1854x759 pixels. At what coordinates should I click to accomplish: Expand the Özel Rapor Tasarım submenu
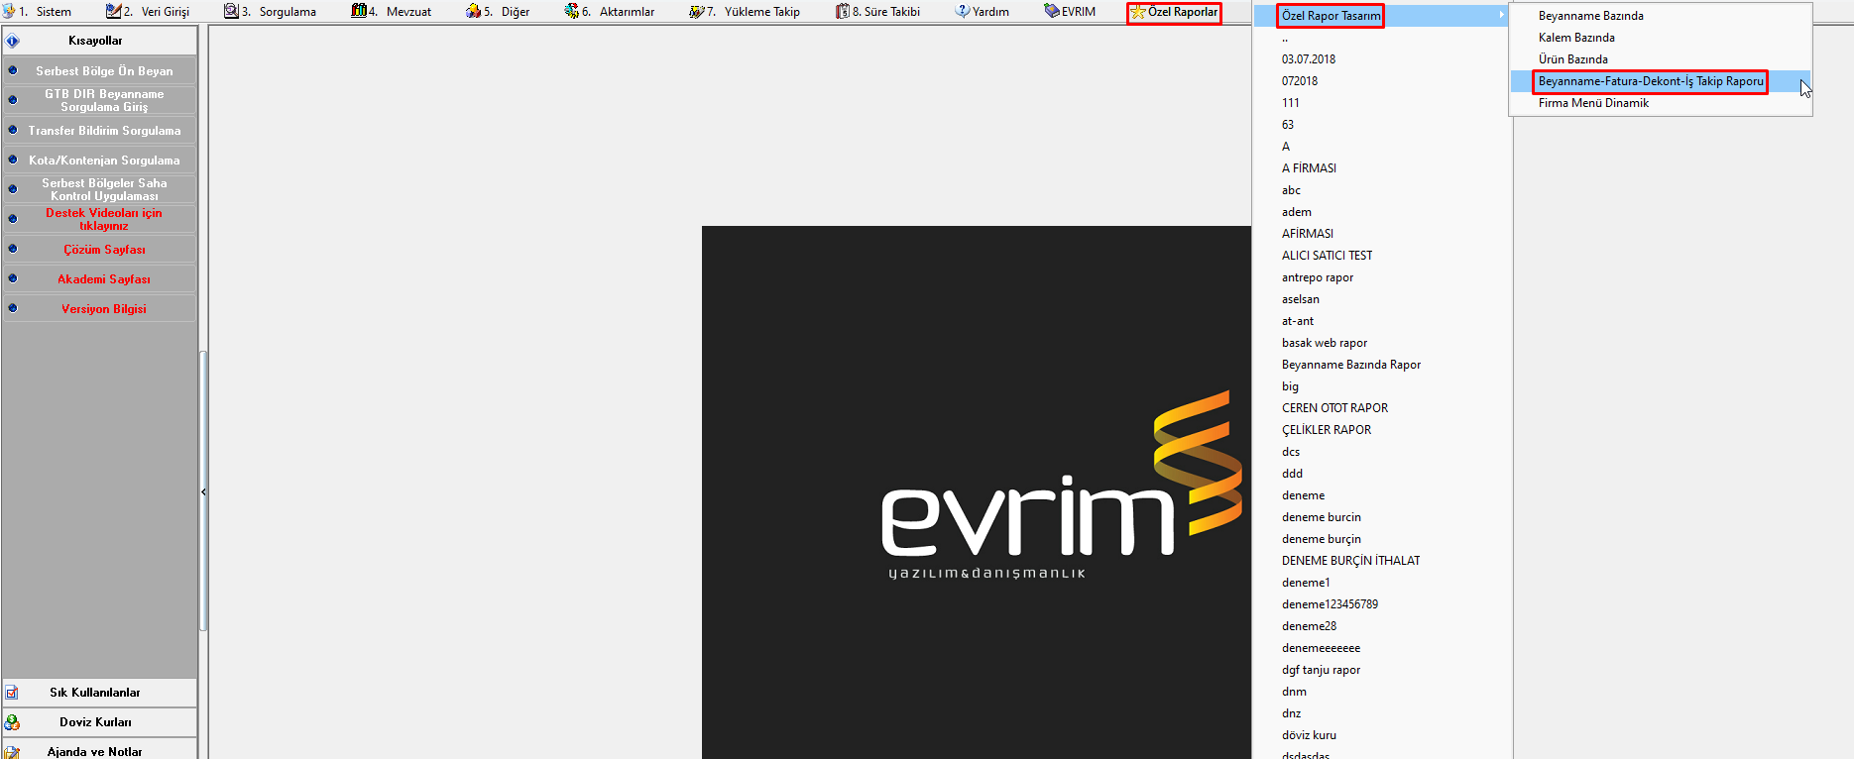click(x=1382, y=16)
